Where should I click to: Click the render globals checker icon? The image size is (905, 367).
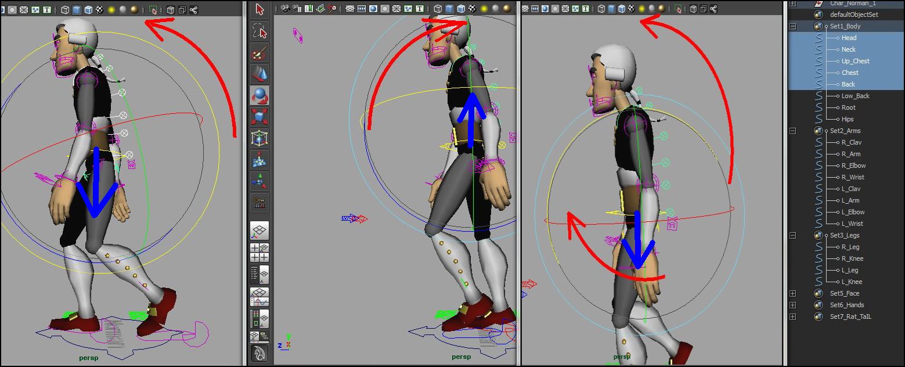(x=471, y=8)
